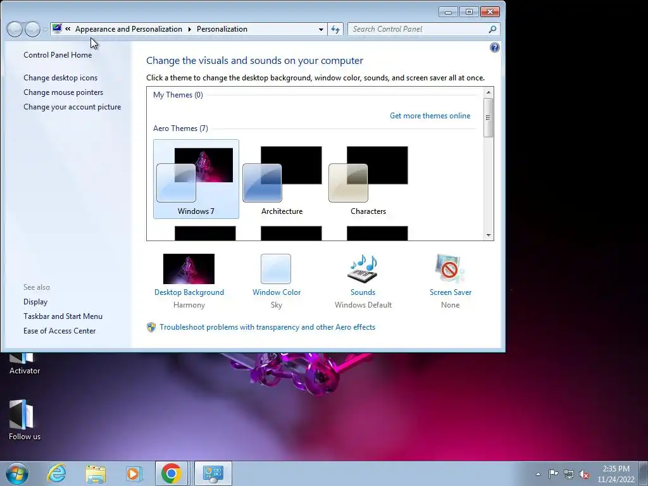
Task: Click the shield icon beside Troubleshoot link
Action: pyautogui.click(x=151, y=327)
